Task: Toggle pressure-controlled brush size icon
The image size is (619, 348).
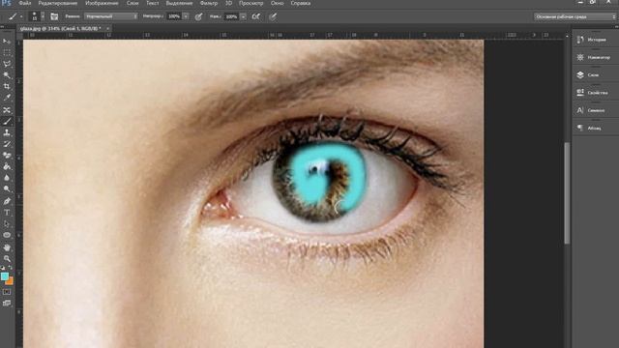Action: (273, 16)
